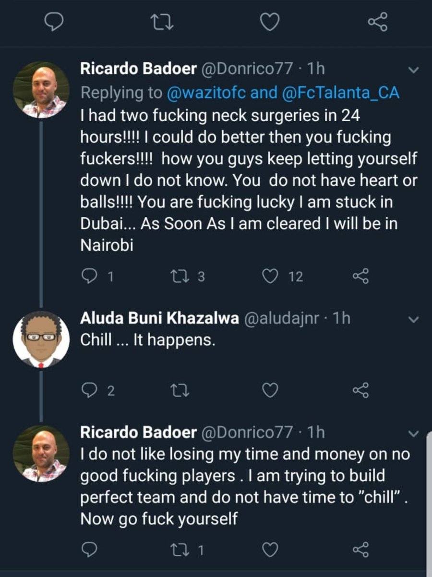The image size is (432, 577).
Task: Share the neck surgeries tweet
Action: [360, 276]
